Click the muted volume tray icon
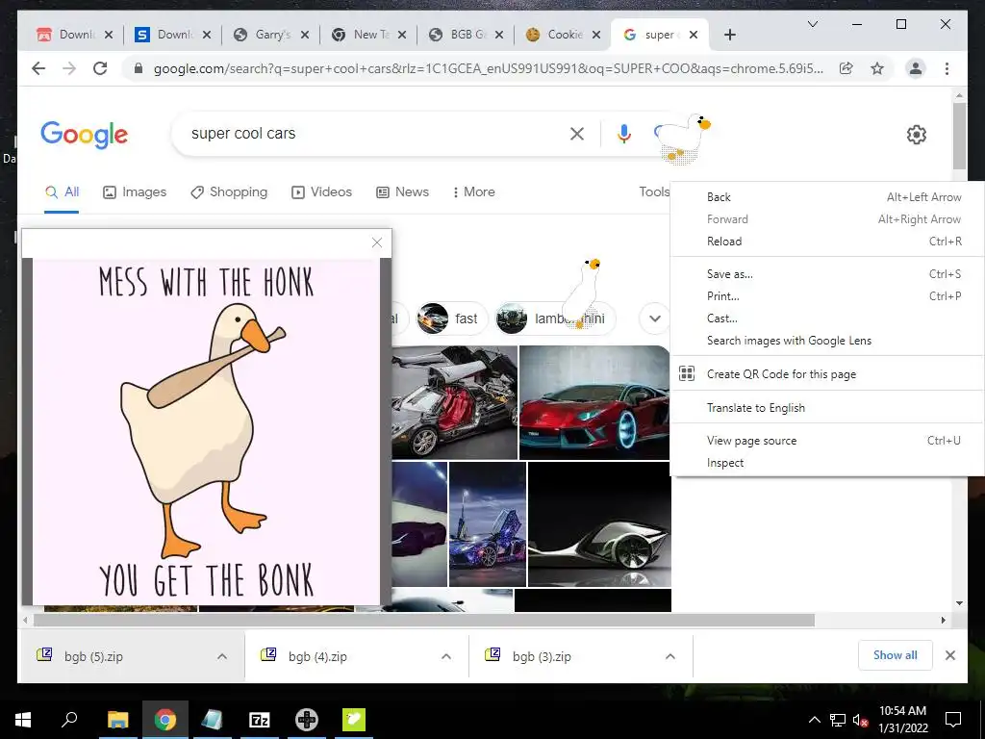The image size is (985, 739). (x=860, y=720)
